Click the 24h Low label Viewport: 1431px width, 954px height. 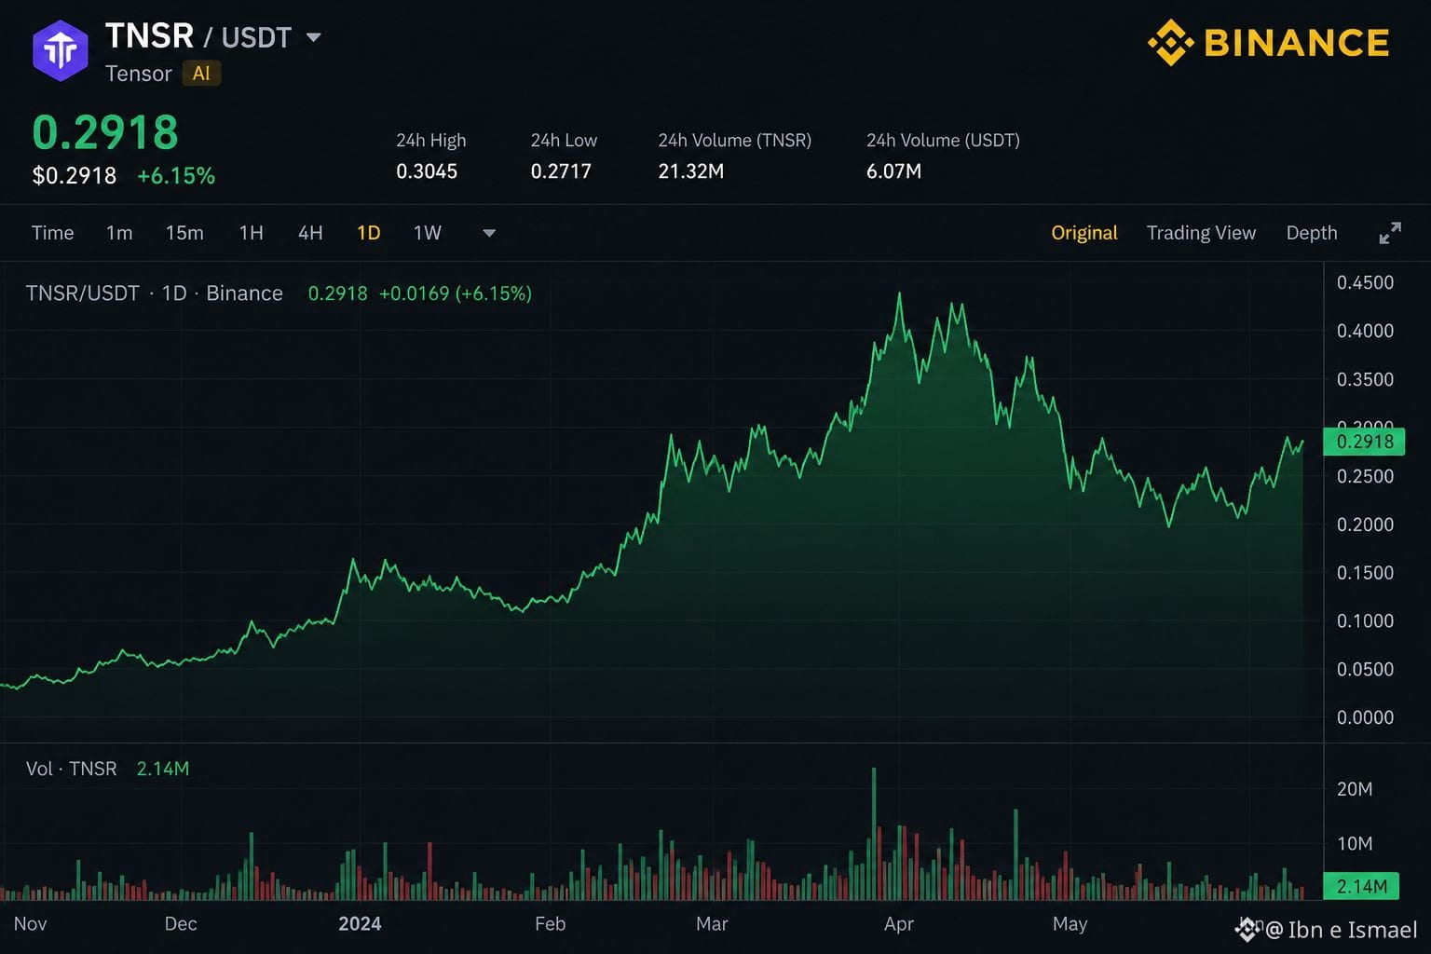tap(564, 141)
